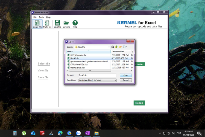Click the View file step link

pyautogui.click(x=43, y=70)
